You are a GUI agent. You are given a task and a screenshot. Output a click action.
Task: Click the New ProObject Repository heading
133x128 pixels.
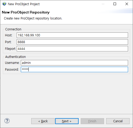click(26, 12)
